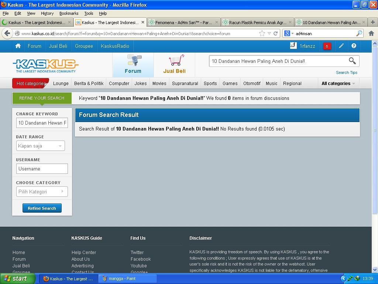Open Facebook link under Find Us

coord(141,259)
